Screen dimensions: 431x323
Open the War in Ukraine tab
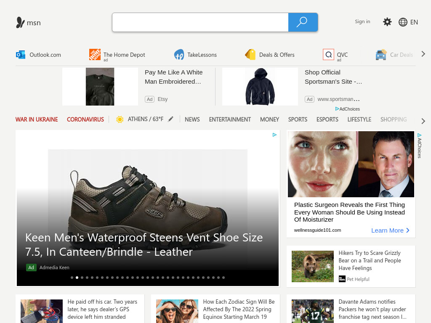[37, 119]
